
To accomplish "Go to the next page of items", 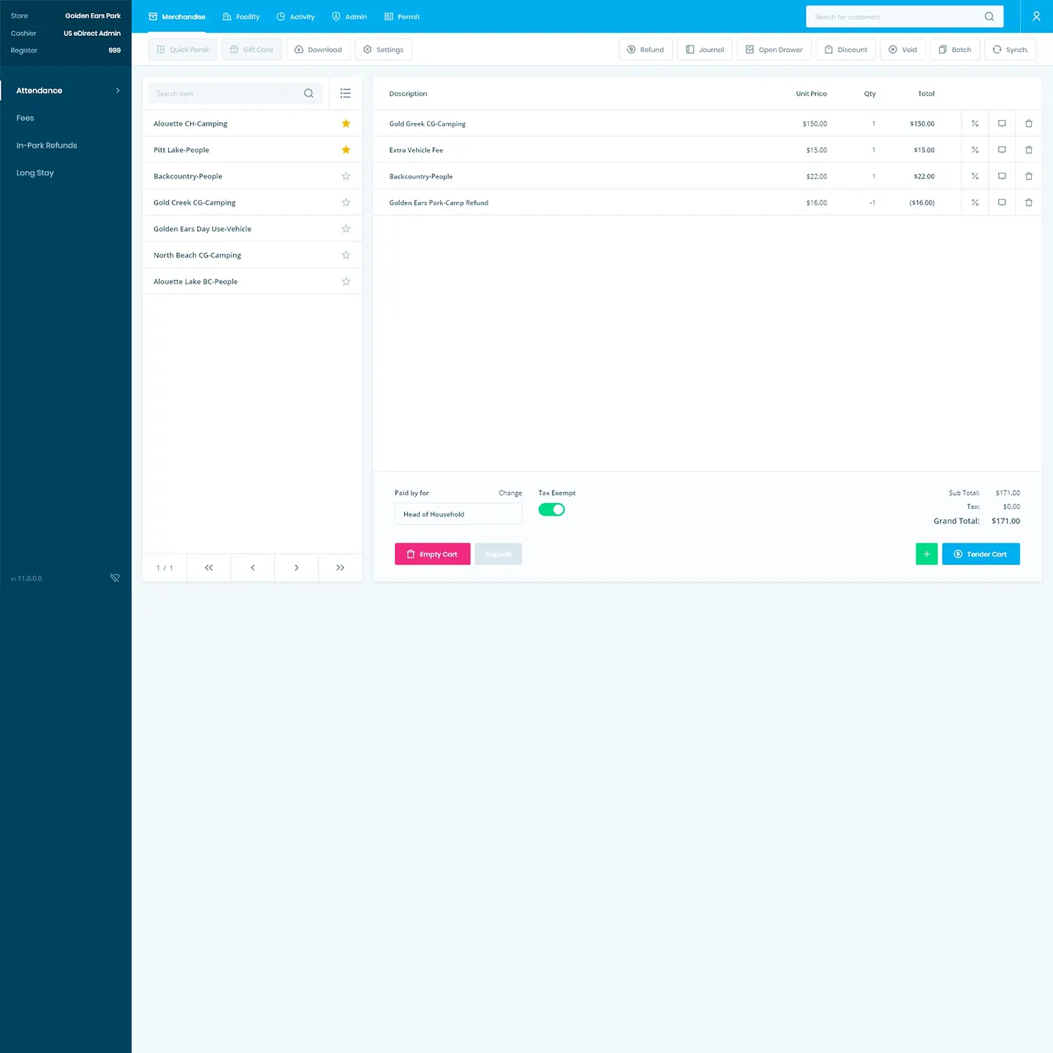I will tap(296, 567).
